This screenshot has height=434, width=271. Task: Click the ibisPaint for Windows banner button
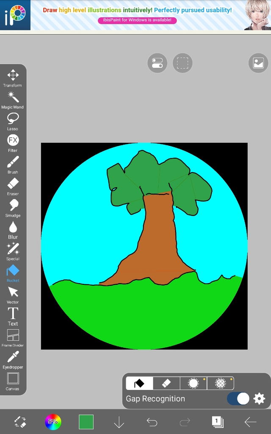(137, 20)
